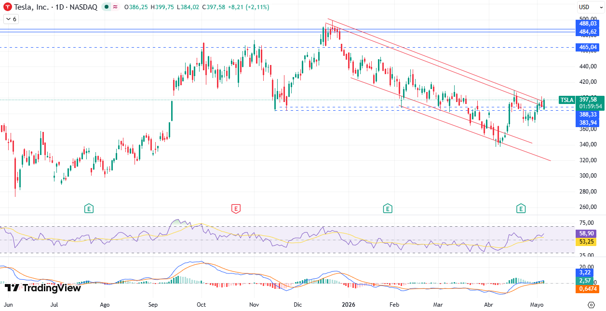Click the green earnings E marker near February
Screen dimensions: 606x311
(x=387, y=208)
